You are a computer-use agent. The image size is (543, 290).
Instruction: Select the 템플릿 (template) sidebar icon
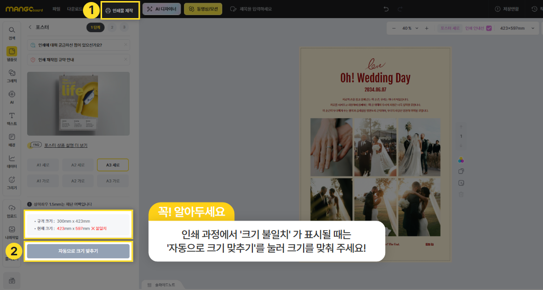point(12,54)
